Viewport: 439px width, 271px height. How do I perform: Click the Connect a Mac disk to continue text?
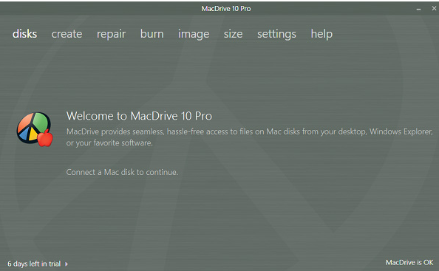click(122, 172)
